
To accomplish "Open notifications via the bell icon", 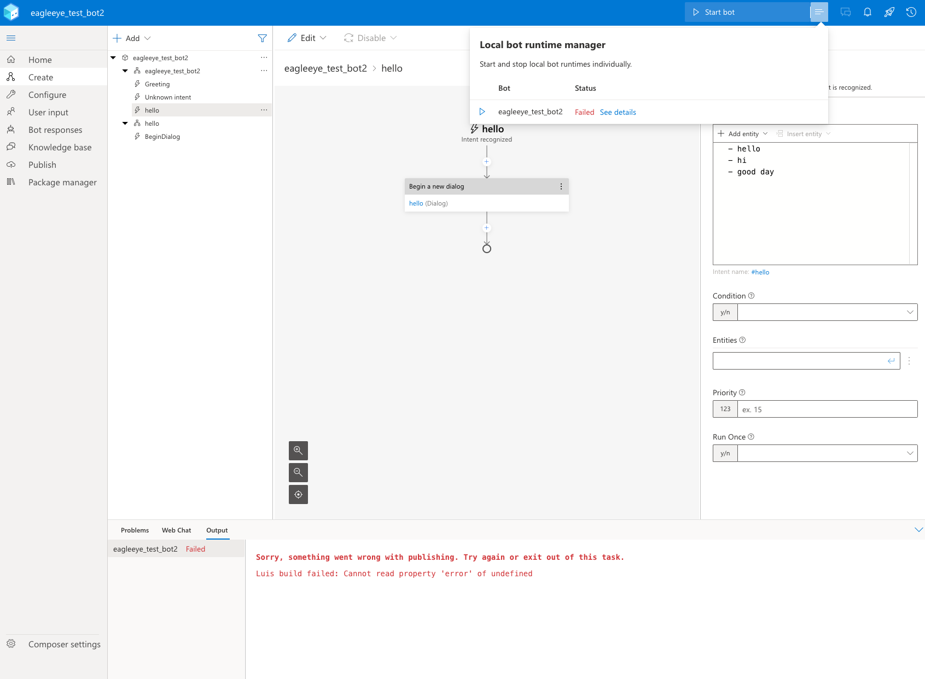I will [x=867, y=11].
